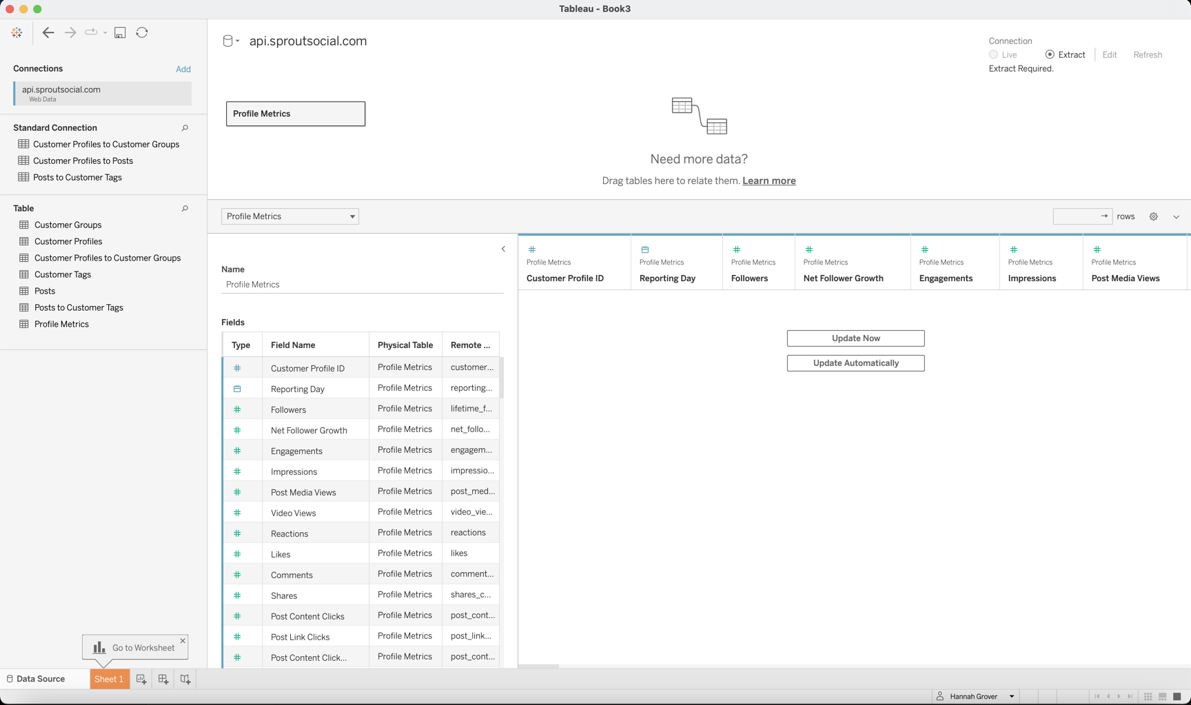The width and height of the screenshot is (1191, 705).
Task: Open the Profile Metrics table dropdown
Action: [x=290, y=216]
